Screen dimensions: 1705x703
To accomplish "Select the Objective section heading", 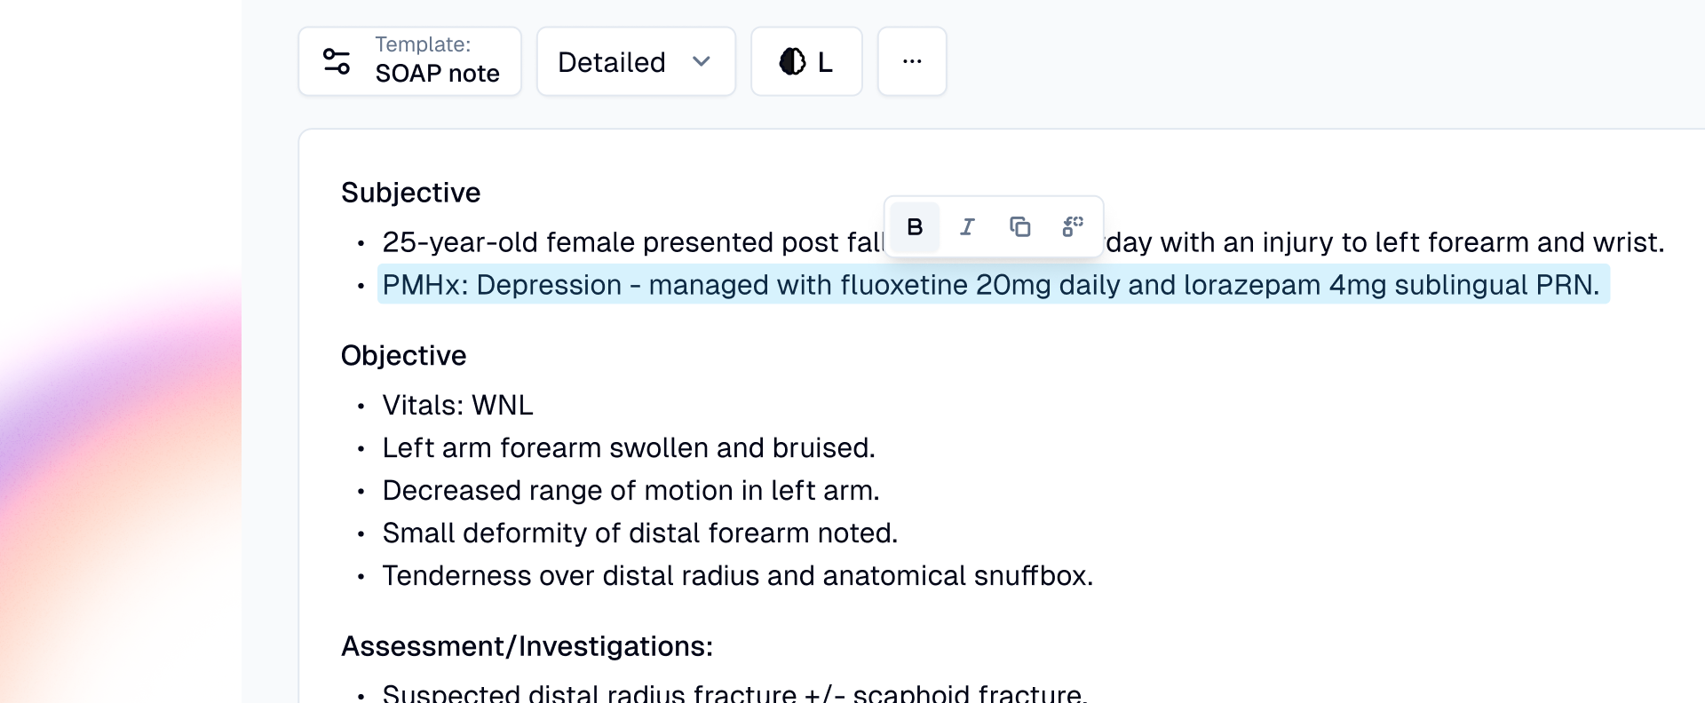I will (x=402, y=355).
